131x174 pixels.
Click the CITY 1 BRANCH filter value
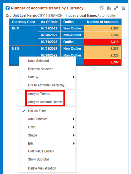(50, 16)
